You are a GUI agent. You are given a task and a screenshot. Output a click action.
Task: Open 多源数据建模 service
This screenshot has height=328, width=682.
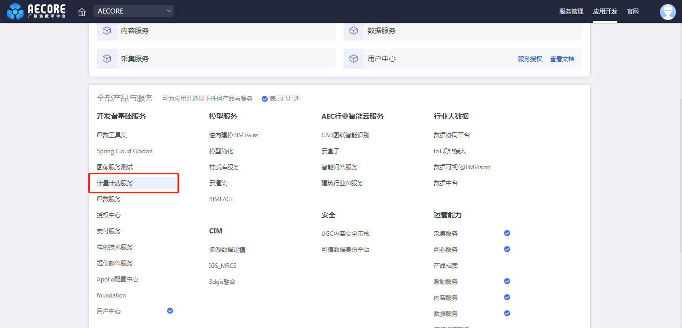(x=227, y=250)
